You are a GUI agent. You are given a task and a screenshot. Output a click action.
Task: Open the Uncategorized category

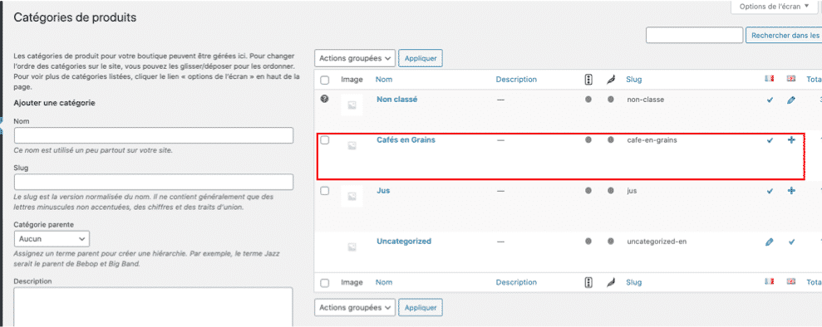coord(404,242)
